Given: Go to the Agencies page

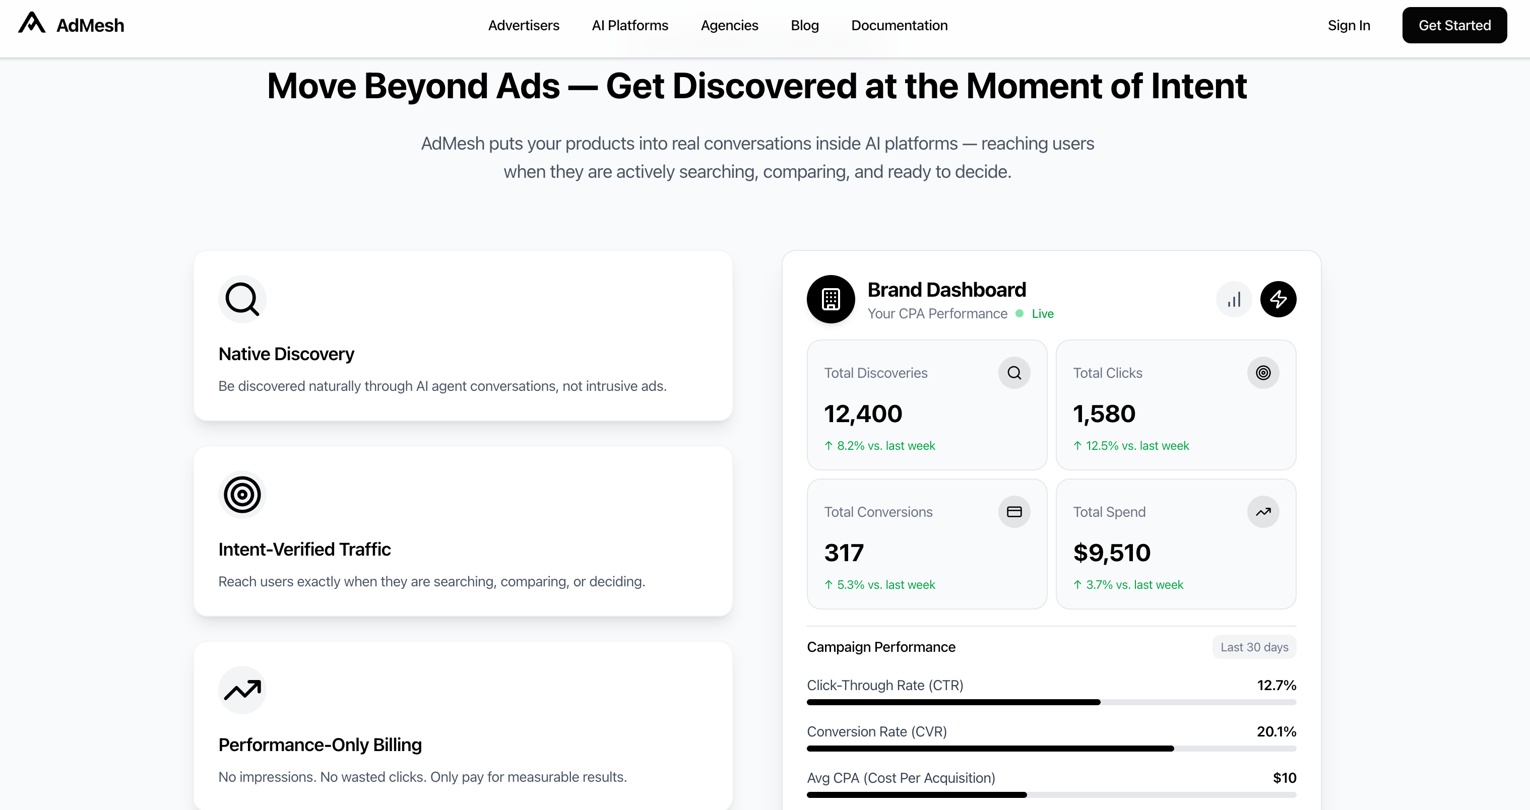Looking at the screenshot, I should (x=729, y=26).
